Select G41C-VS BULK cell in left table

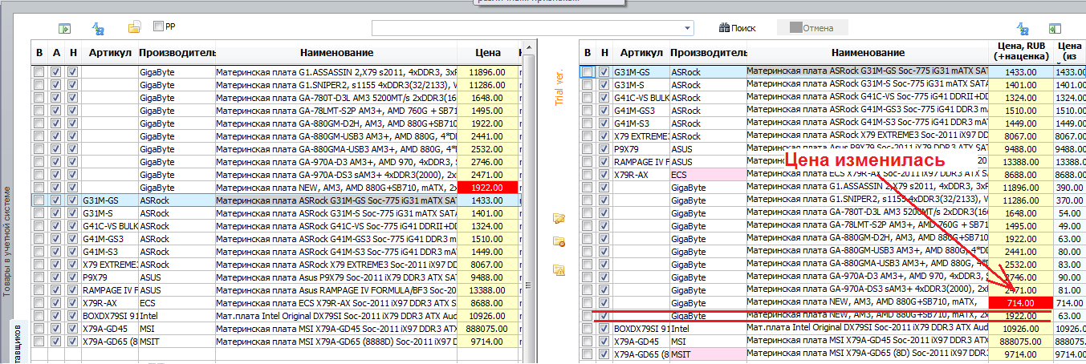click(109, 226)
